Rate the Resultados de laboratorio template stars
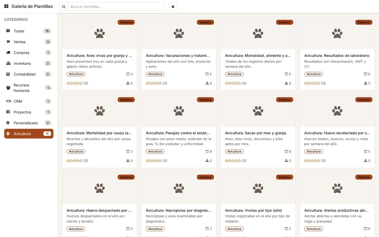This screenshot has height=237, width=379. pos(312,83)
